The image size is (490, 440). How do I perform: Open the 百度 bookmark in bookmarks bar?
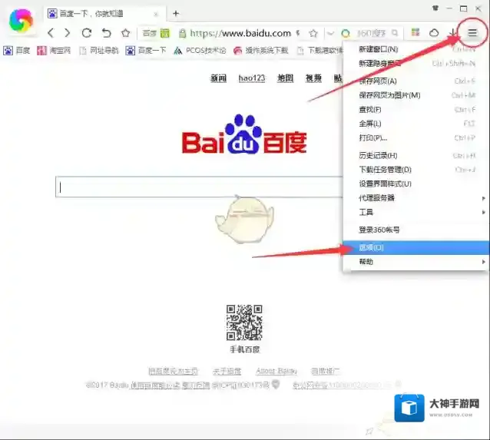(x=17, y=51)
